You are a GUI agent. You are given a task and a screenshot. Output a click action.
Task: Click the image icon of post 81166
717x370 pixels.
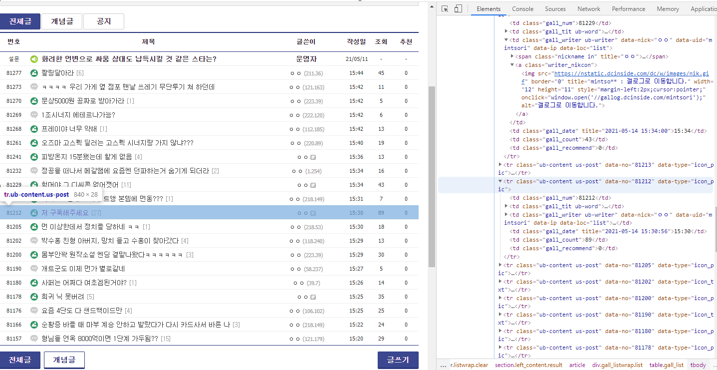coord(34,325)
